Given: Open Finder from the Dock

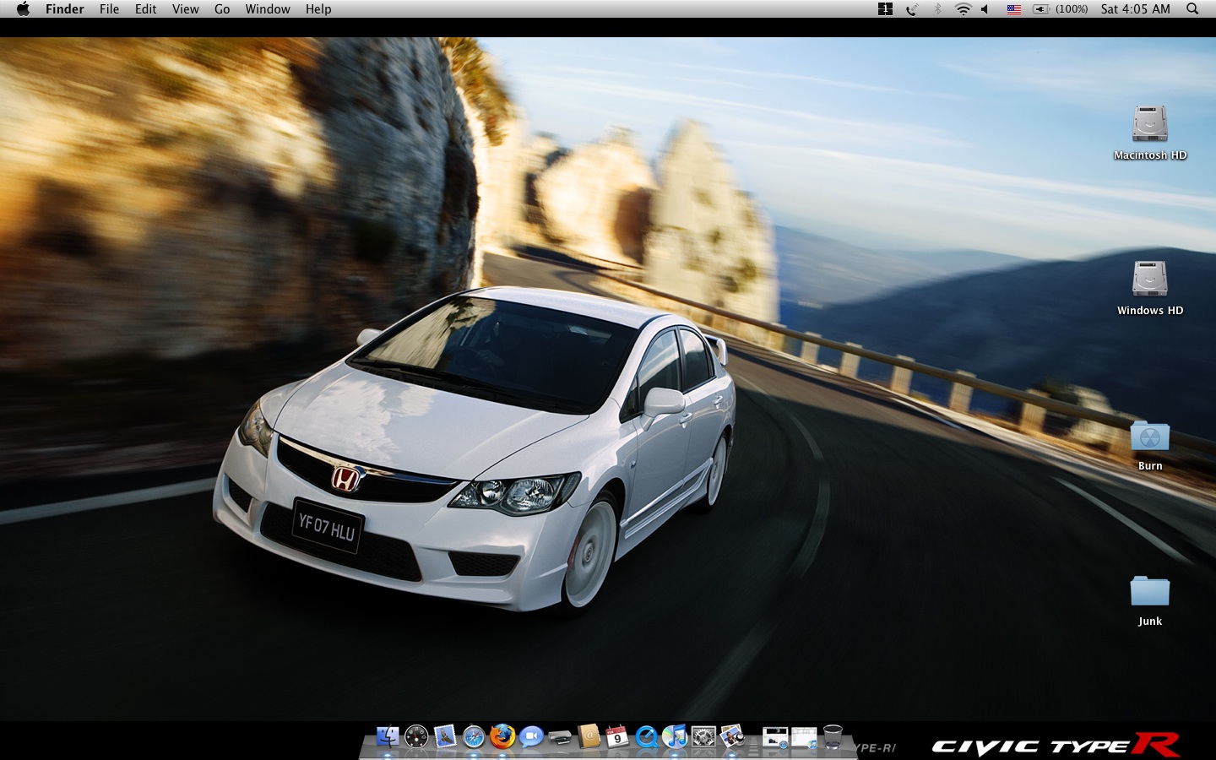Looking at the screenshot, I should pyautogui.click(x=388, y=736).
